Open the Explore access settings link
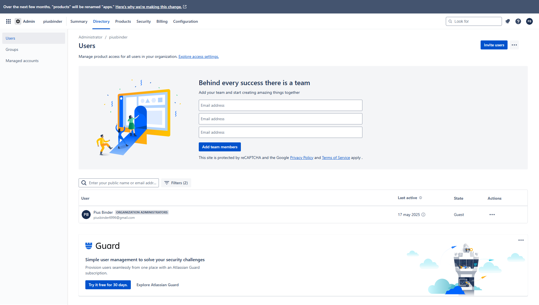 [199, 56]
